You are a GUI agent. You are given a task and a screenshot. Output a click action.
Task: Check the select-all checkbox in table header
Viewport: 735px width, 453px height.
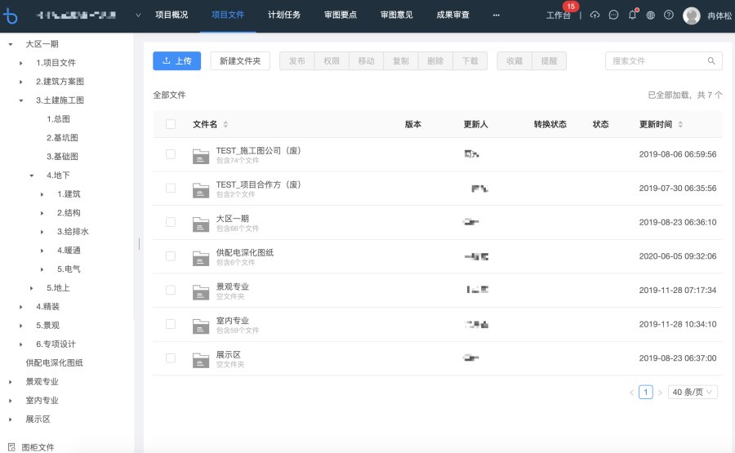171,124
